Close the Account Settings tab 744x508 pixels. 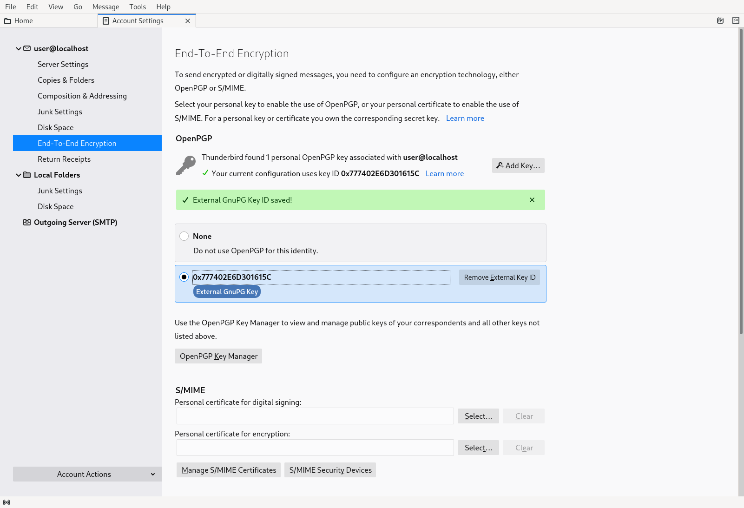pos(188,21)
